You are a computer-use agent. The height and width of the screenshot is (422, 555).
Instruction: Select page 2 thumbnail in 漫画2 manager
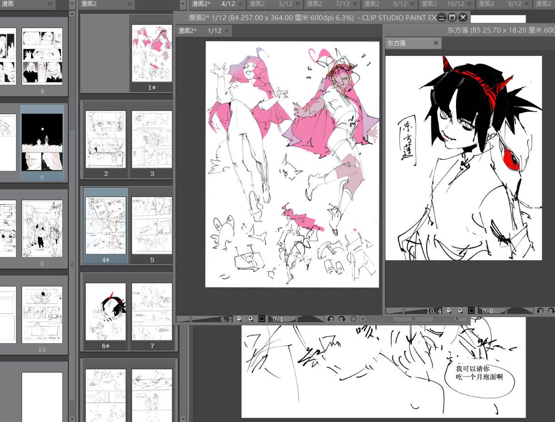pos(105,140)
